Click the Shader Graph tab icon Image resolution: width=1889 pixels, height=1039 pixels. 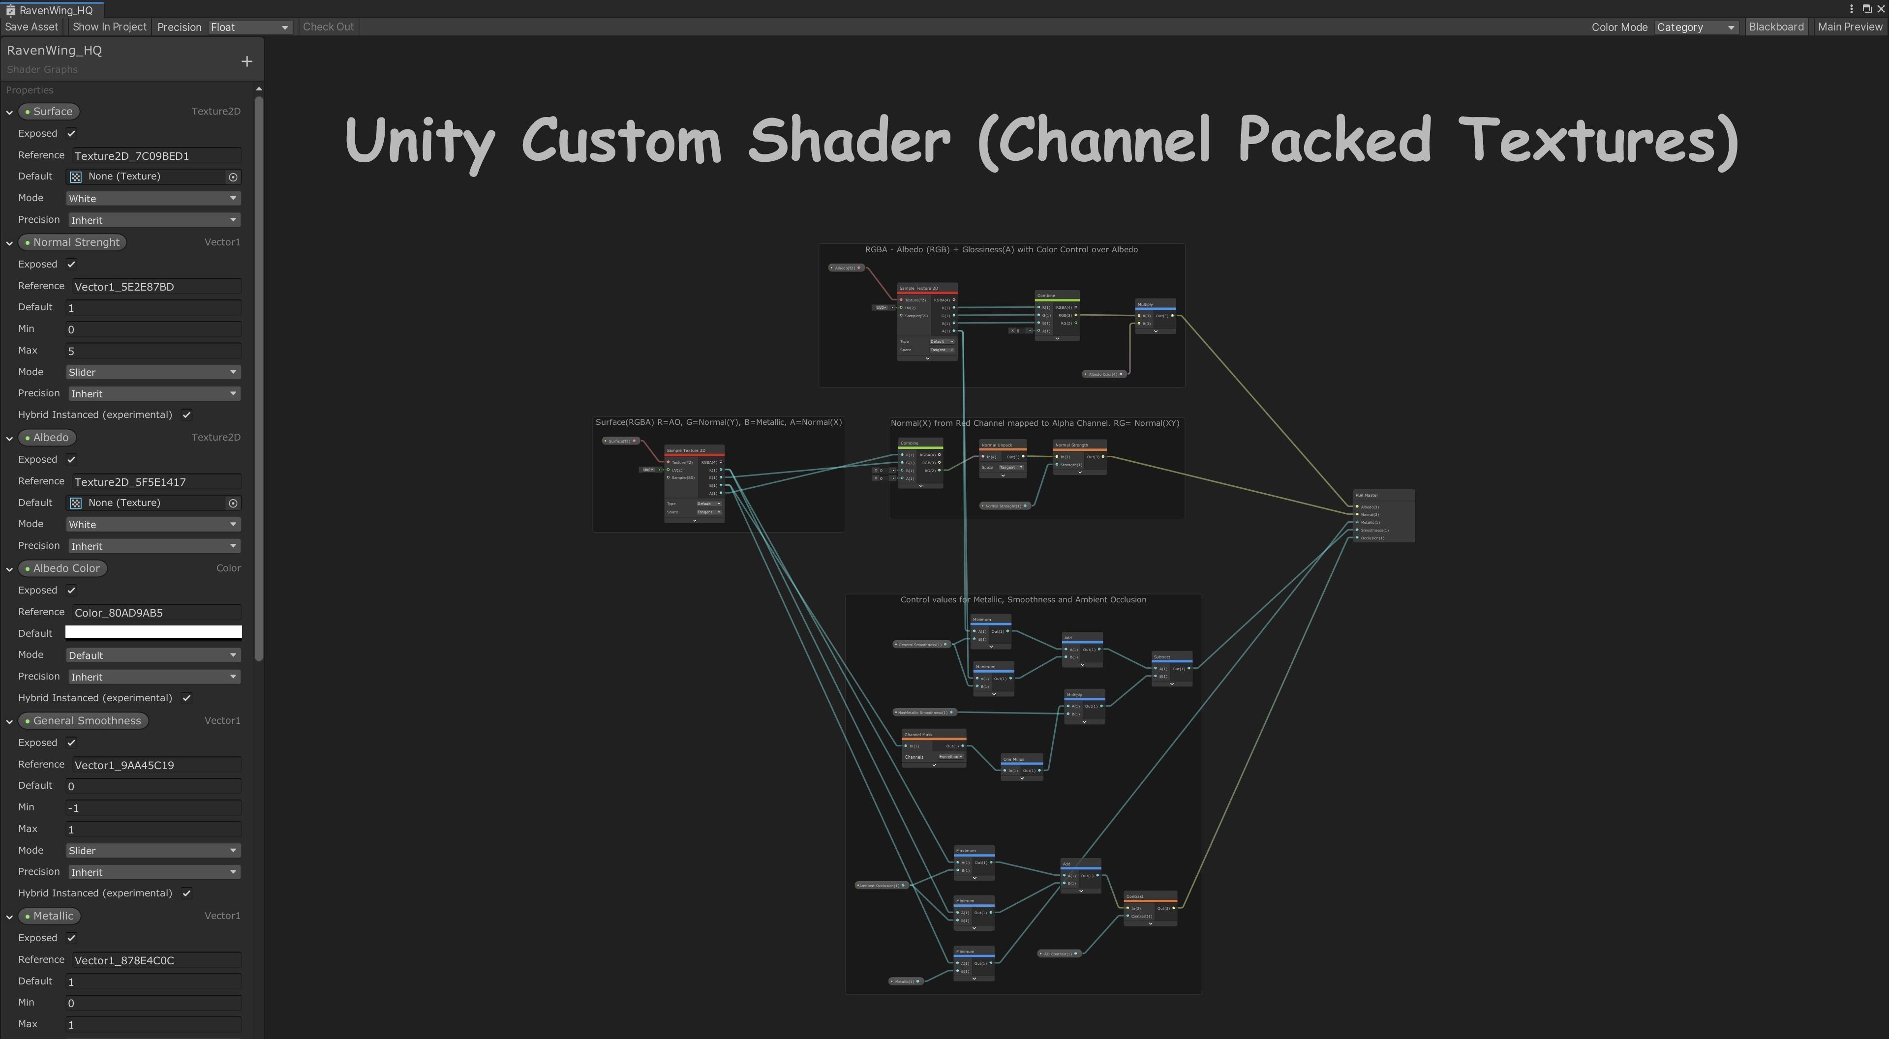pos(10,10)
